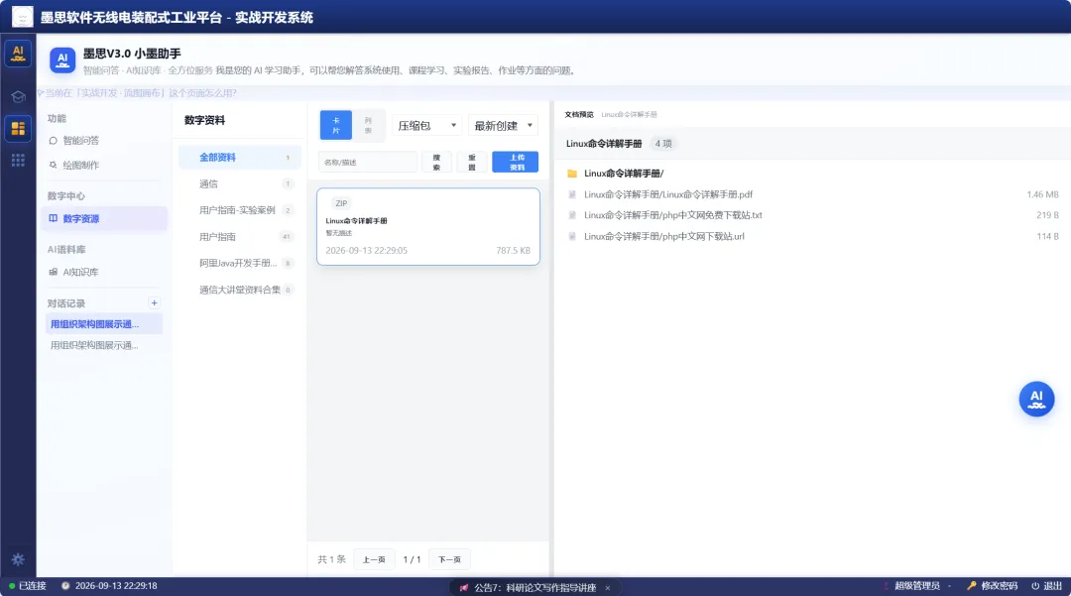Open the Linux命令详解手册 folder icon

point(572,174)
